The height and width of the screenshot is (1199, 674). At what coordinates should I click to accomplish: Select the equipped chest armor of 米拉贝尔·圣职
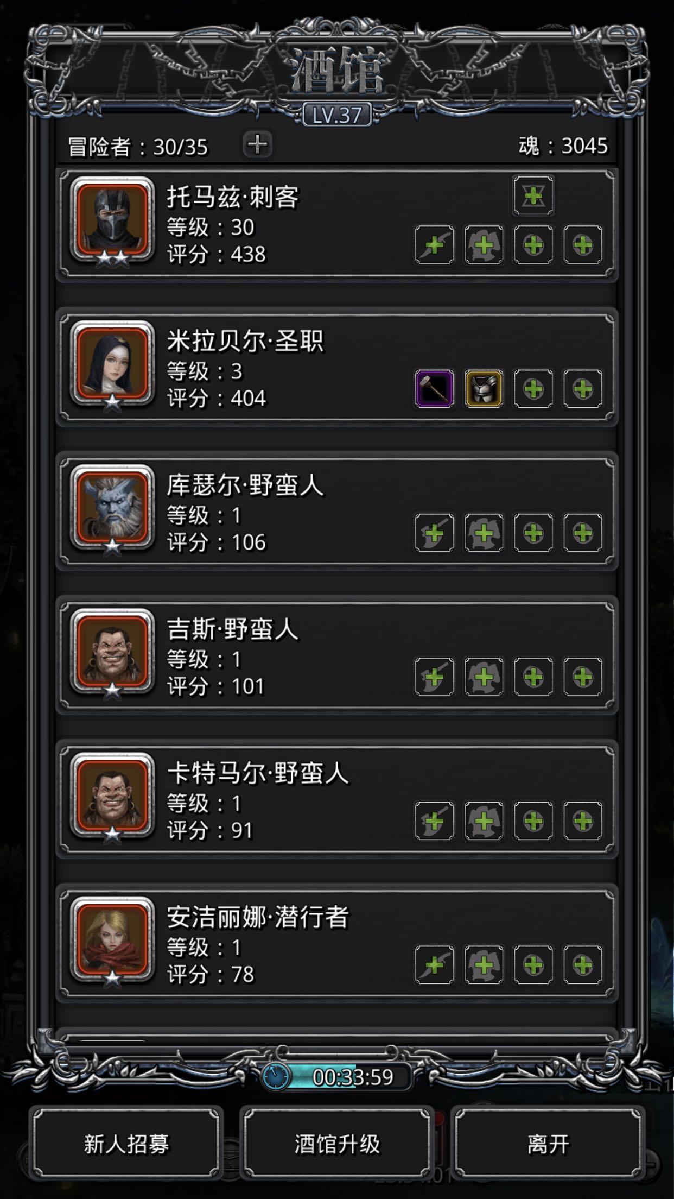[x=484, y=389]
